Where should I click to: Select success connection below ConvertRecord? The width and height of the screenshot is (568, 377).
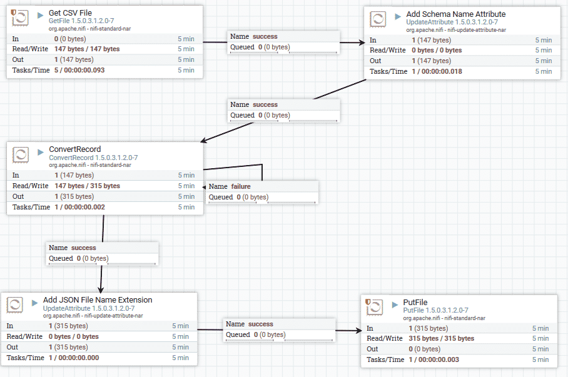[x=103, y=253]
